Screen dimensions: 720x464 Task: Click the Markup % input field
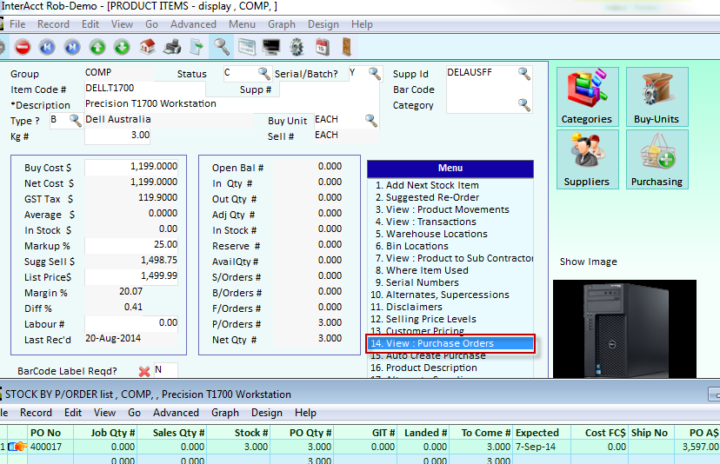coord(131,245)
